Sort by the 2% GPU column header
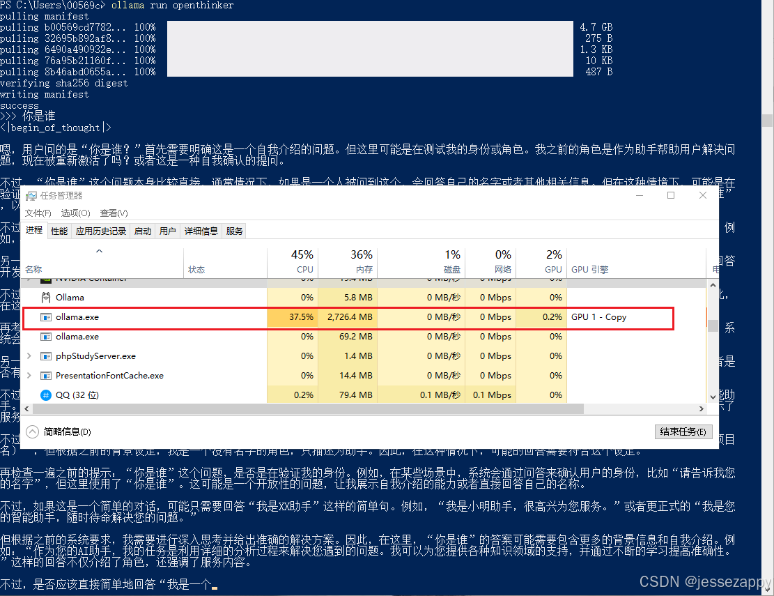774x596 pixels. [541, 263]
